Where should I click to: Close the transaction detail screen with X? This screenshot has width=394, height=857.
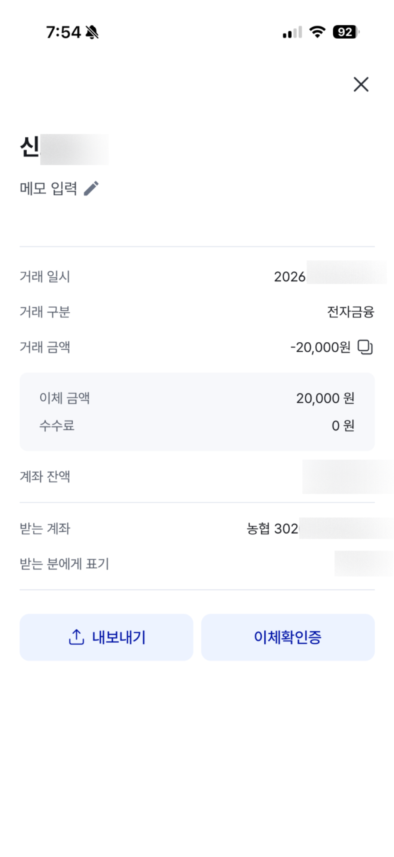(361, 84)
